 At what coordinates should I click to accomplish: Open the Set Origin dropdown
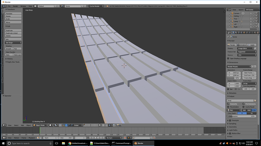pos(13,43)
